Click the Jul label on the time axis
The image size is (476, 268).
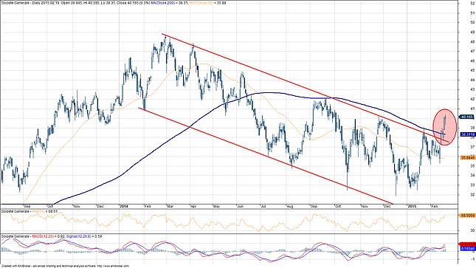(263, 207)
